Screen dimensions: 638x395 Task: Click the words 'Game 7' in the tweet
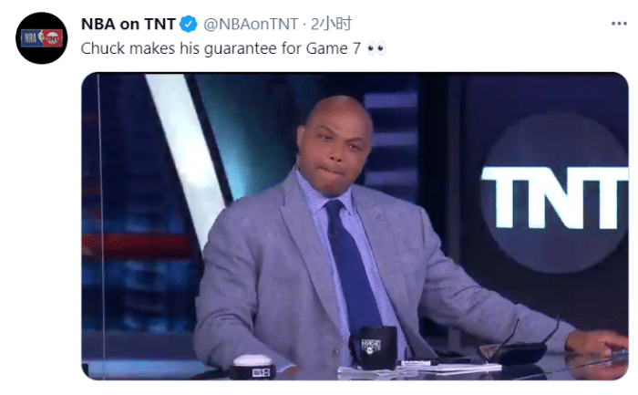click(x=334, y=48)
